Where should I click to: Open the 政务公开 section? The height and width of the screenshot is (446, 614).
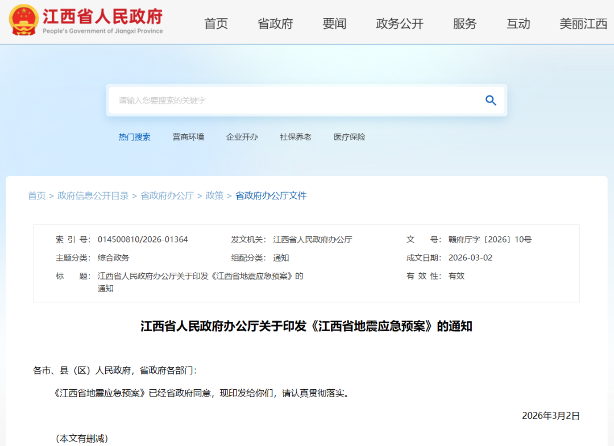(399, 24)
